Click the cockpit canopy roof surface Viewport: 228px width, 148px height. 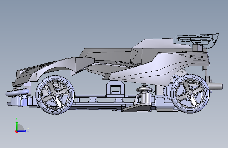160,44
